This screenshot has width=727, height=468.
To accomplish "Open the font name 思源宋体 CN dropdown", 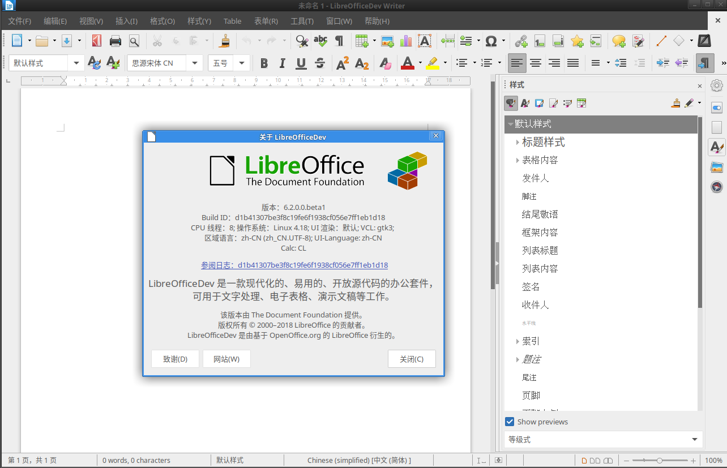I will [x=195, y=63].
